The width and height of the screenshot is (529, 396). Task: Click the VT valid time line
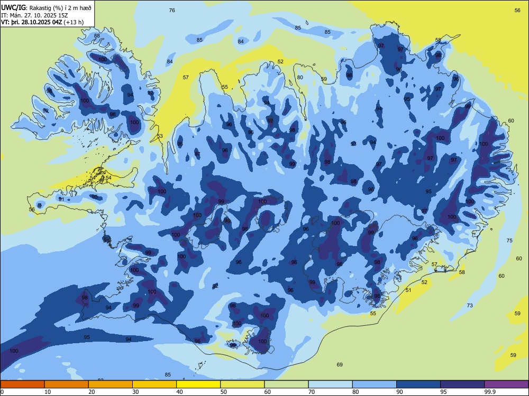pos(42,22)
